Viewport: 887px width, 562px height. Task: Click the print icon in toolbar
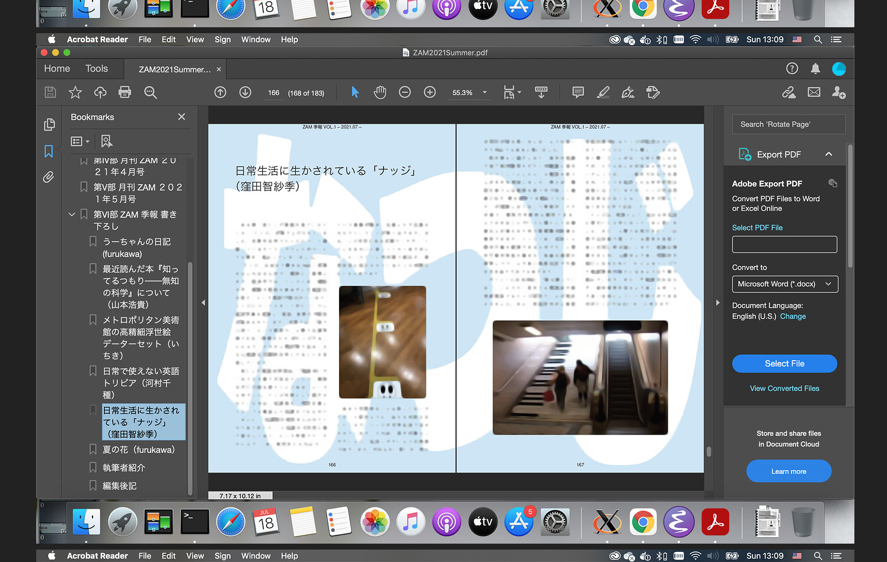[125, 92]
